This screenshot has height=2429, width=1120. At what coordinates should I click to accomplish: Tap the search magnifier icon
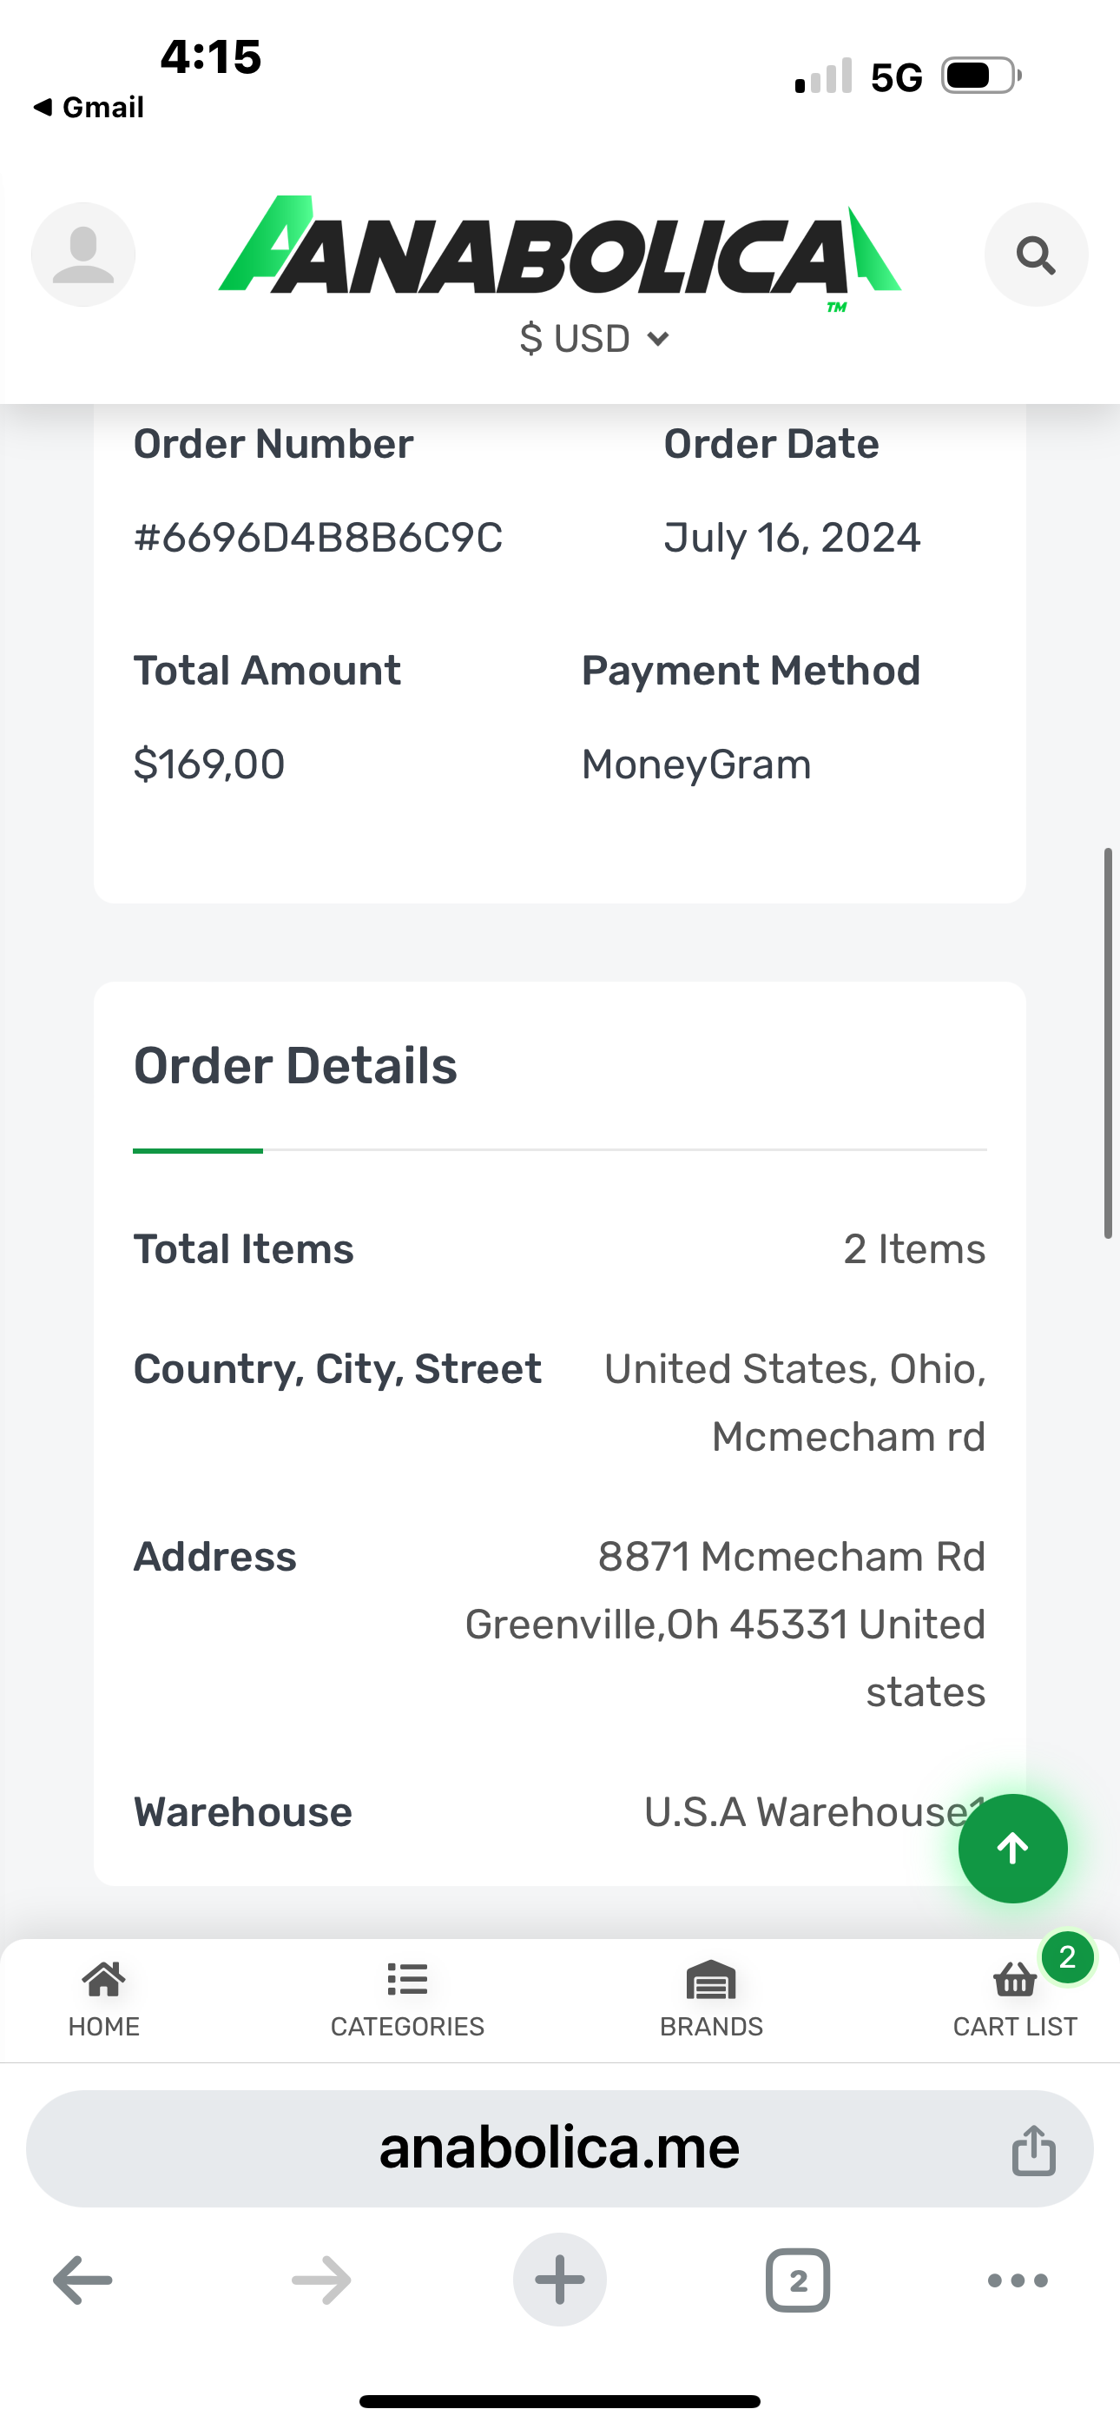1035,255
